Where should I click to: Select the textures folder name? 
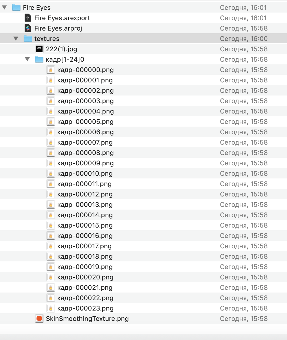pos(47,39)
